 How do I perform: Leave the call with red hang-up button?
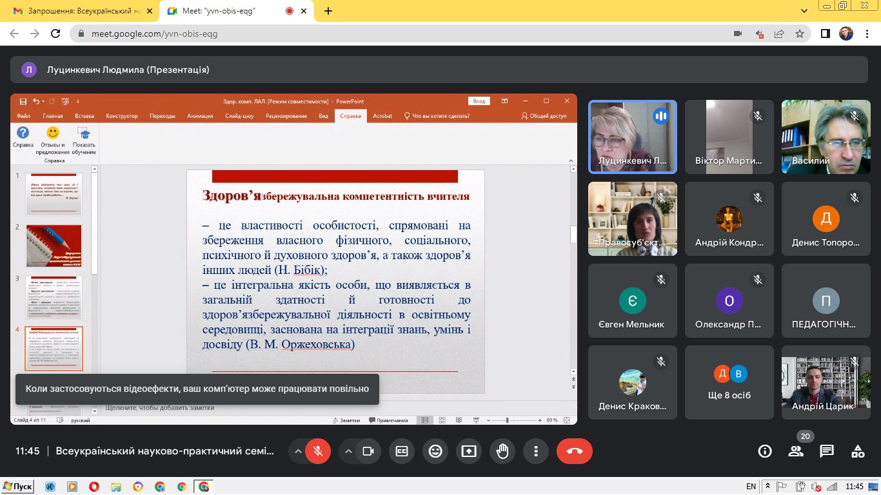pos(574,451)
